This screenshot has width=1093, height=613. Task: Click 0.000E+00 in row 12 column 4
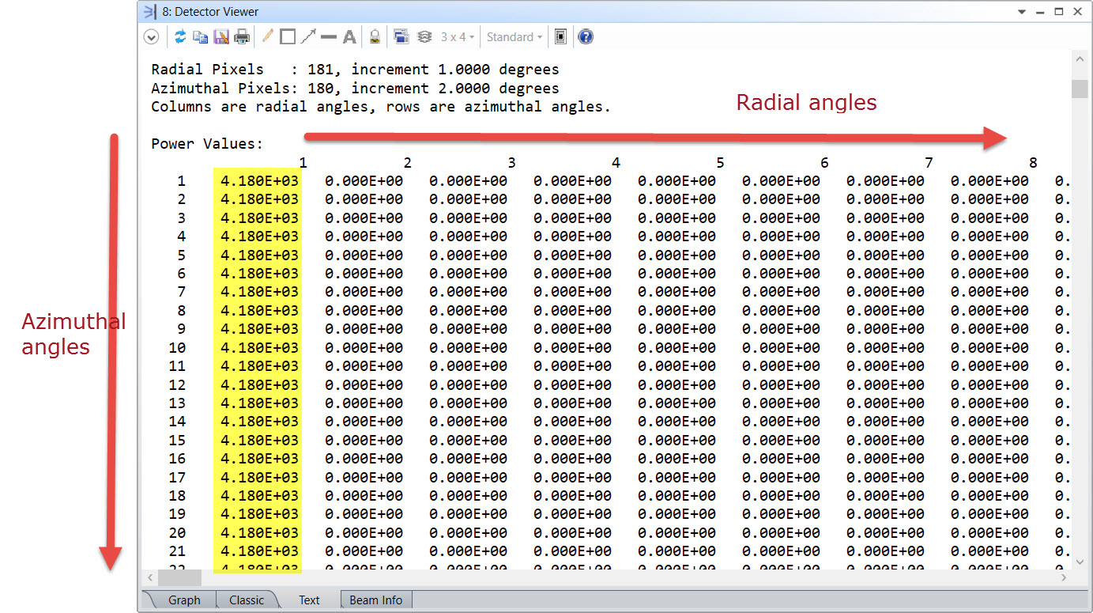coord(572,384)
